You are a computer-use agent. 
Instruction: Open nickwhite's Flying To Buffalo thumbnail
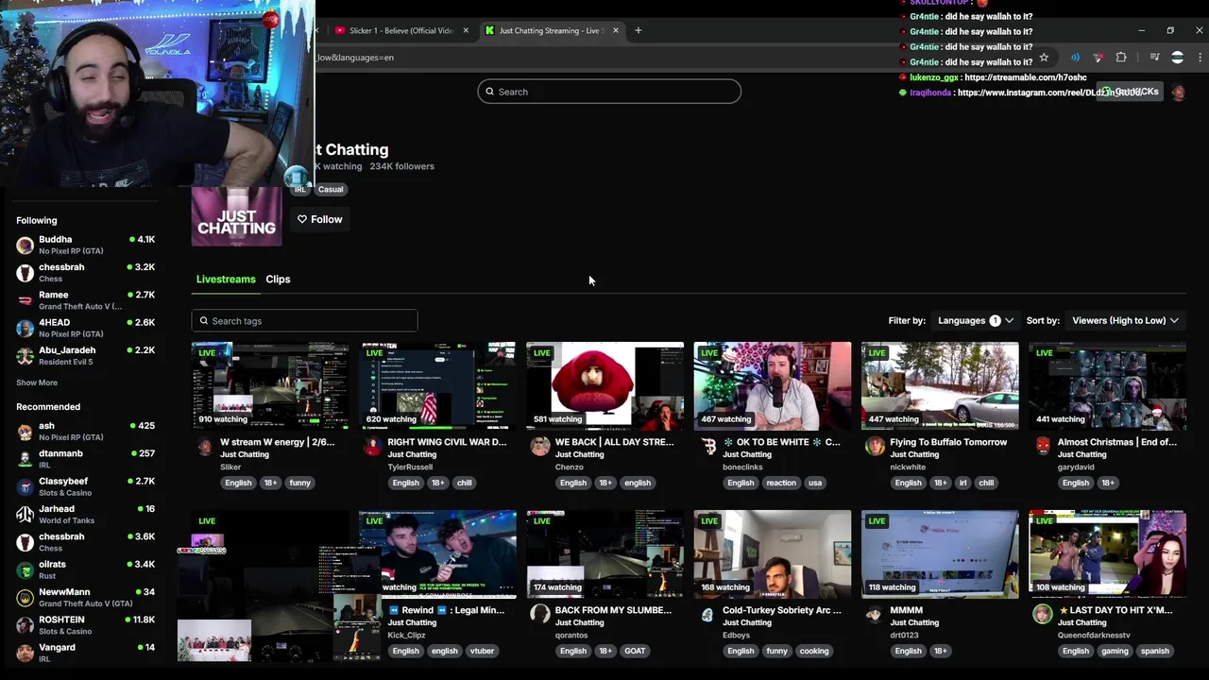coord(940,386)
